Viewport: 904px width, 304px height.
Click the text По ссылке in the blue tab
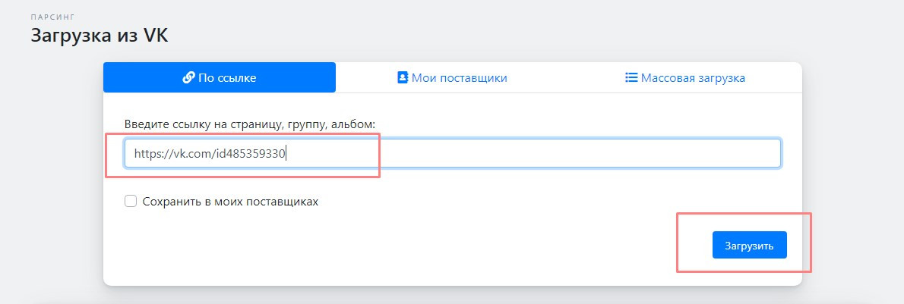click(x=227, y=77)
